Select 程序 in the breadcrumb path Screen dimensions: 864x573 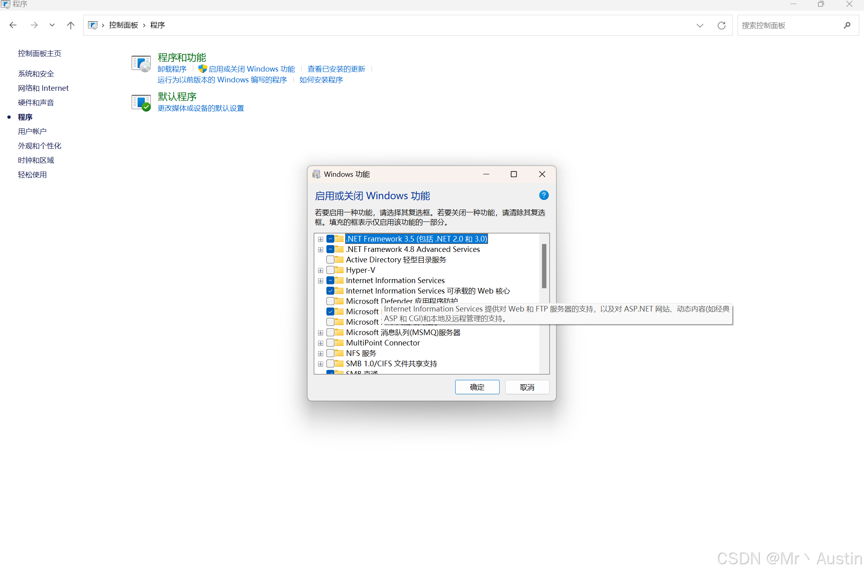click(x=158, y=25)
